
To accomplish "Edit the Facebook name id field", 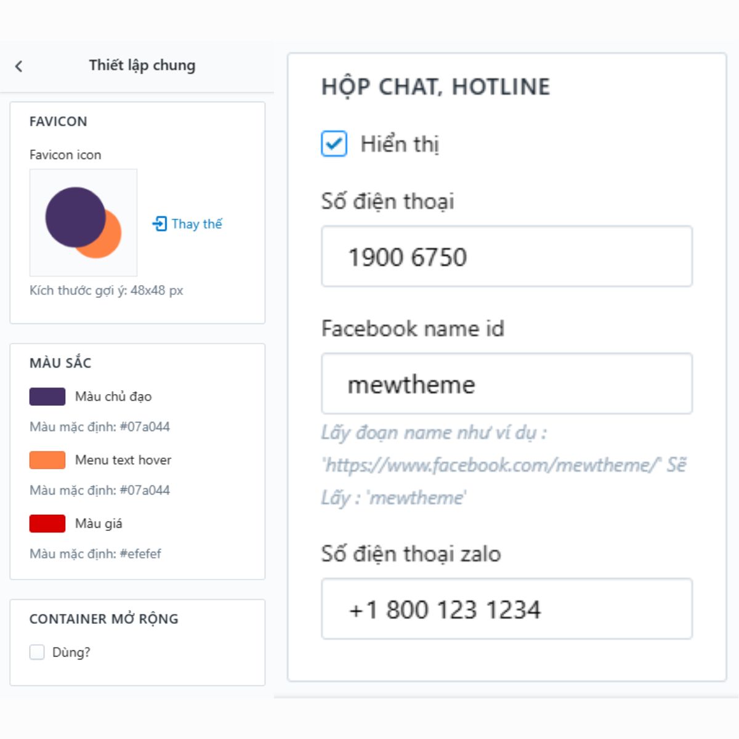I will [507, 384].
